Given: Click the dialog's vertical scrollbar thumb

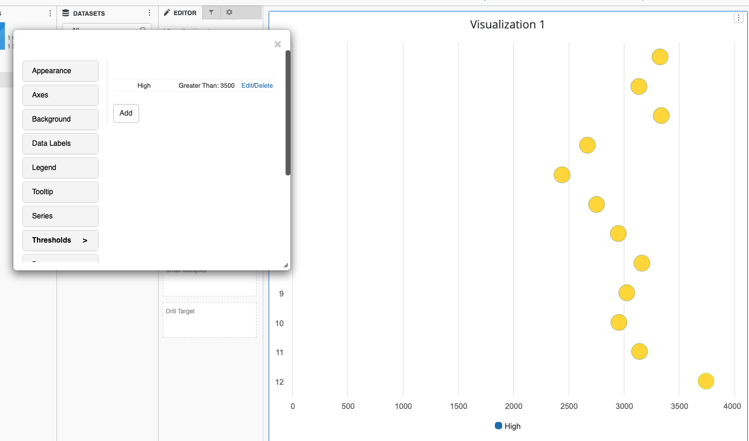Looking at the screenshot, I should tap(288, 113).
